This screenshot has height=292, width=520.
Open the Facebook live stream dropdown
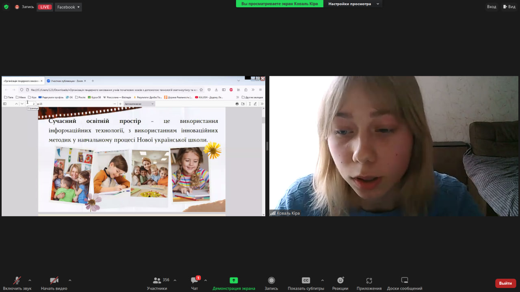68,7
